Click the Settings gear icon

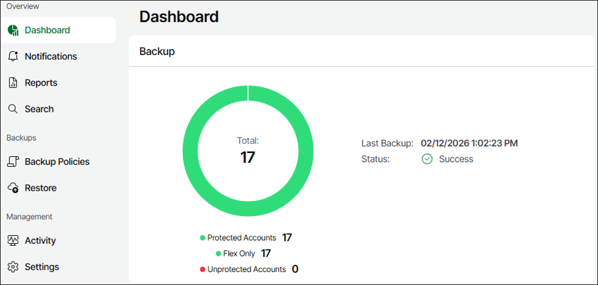[x=13, y=267]
